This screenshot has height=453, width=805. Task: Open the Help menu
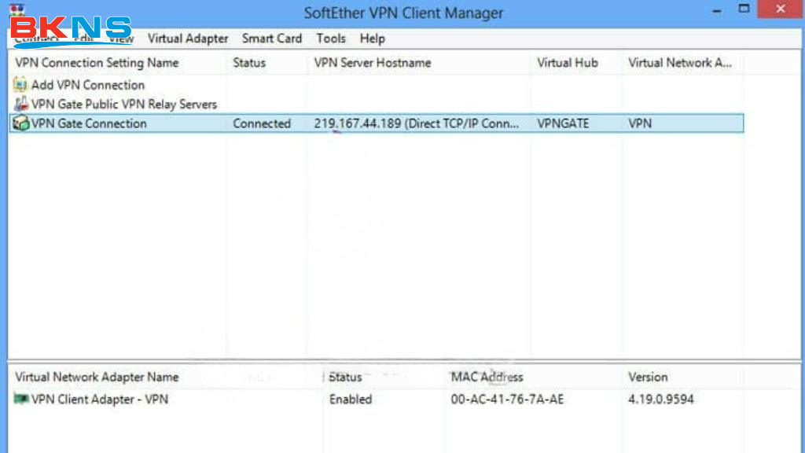pyautogui.click(x=372, y=39)
